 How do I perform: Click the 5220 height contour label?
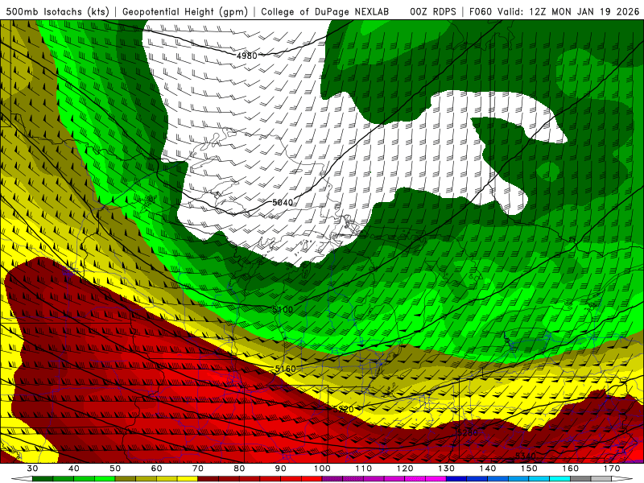344,409
